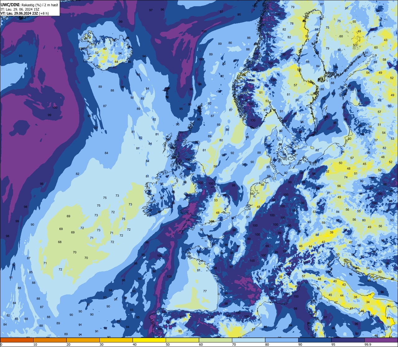Click the purple above-99.9 legend segment
The height and width of the screenshot is (347, 398).
pos(381,340)
